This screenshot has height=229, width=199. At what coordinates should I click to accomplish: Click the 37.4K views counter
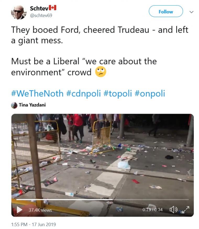point(40,210)
